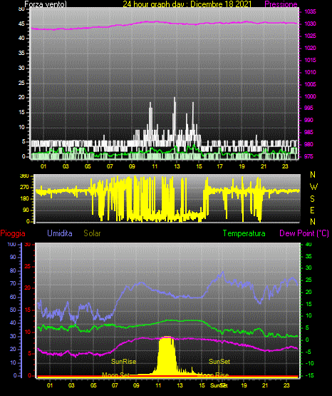Click the 70 humidity axis value

coord(13,283)
